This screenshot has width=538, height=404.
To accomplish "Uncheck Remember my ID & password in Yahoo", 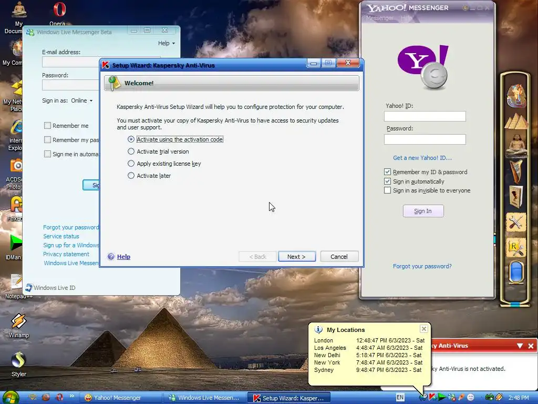I will click(387, 172).
